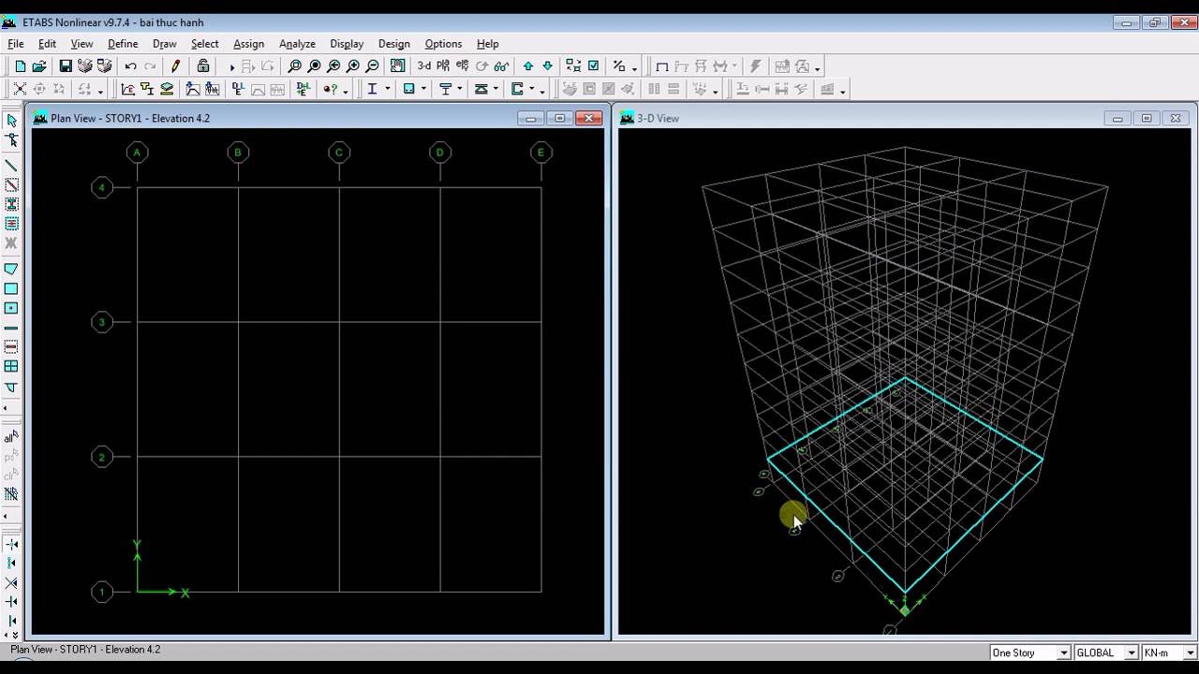The image size is (1199, 674).
Task: Click the Pan hand tool icon
Action: [398, 66]
